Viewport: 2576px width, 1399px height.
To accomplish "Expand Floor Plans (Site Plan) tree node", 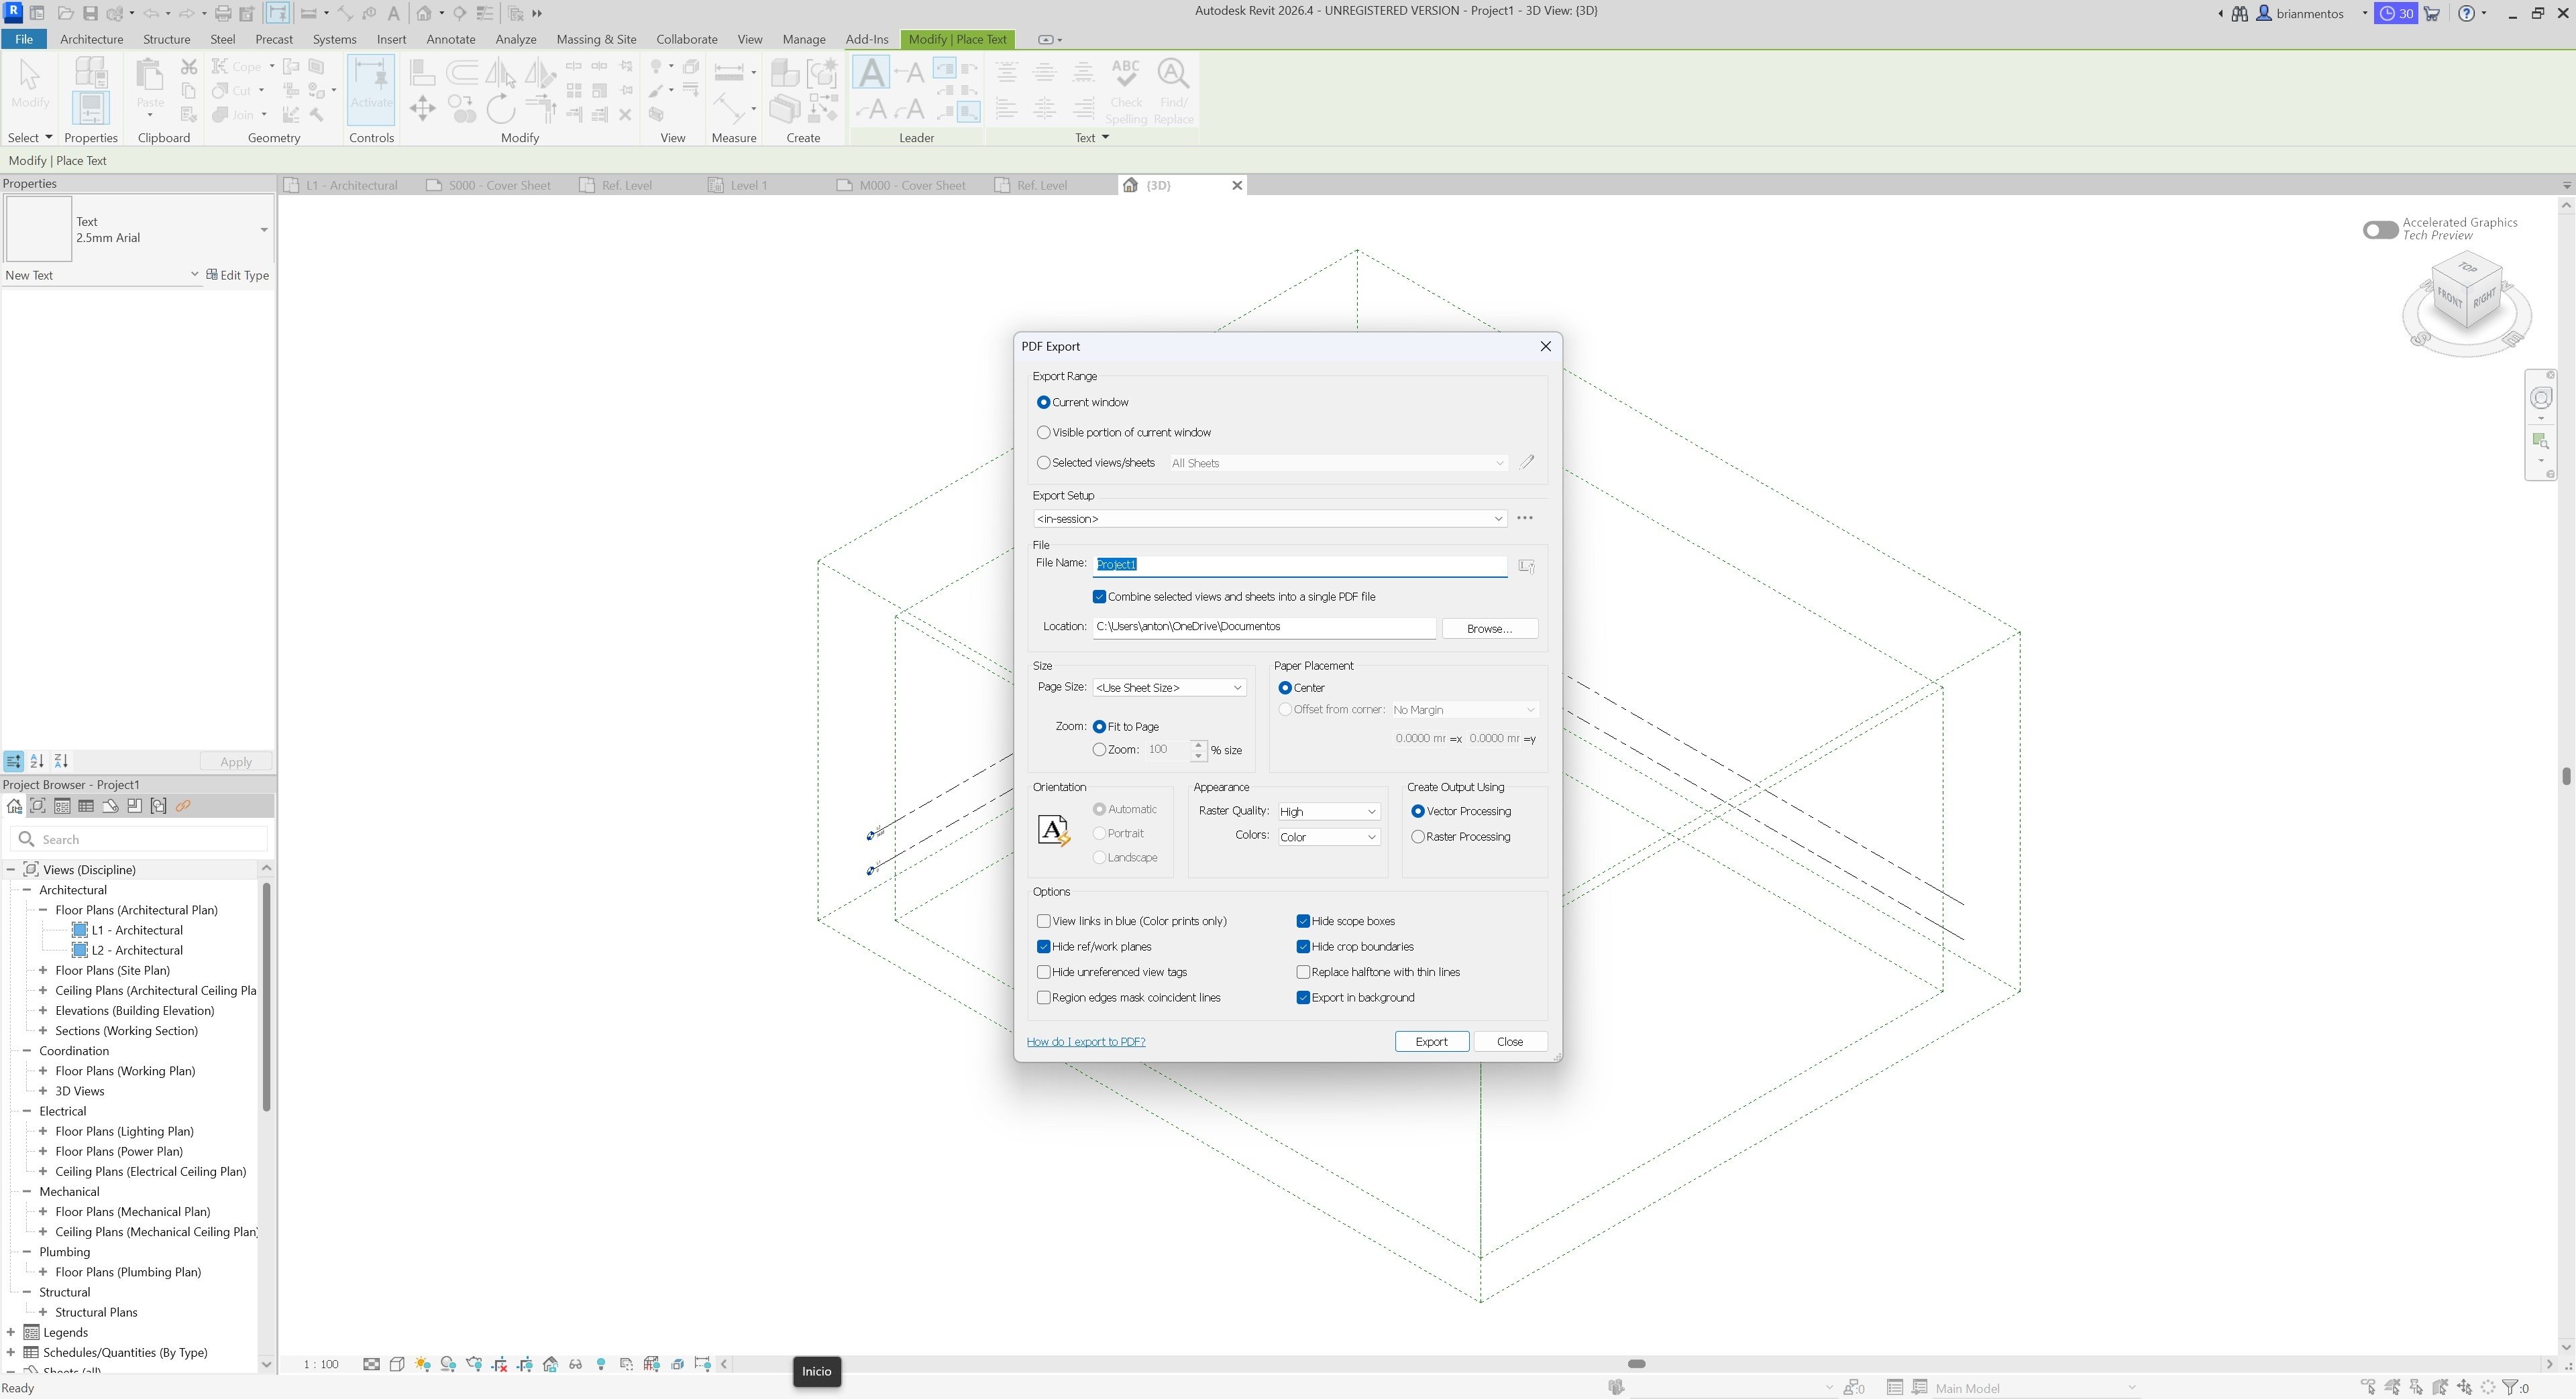I will 43,970.
